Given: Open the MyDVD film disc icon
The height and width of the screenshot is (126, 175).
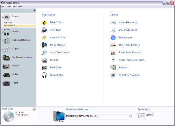Looking at the screenshot, I should point(44,60).
